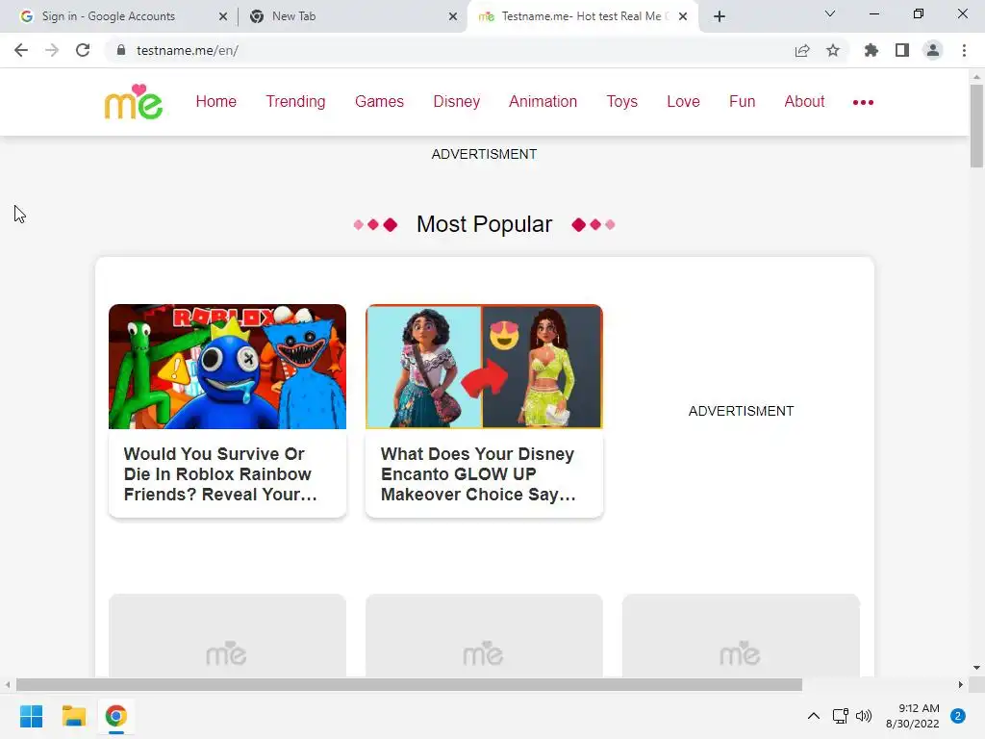
Task: Open Chrome's three-dot menu
Action: click(x=964, y=50)
